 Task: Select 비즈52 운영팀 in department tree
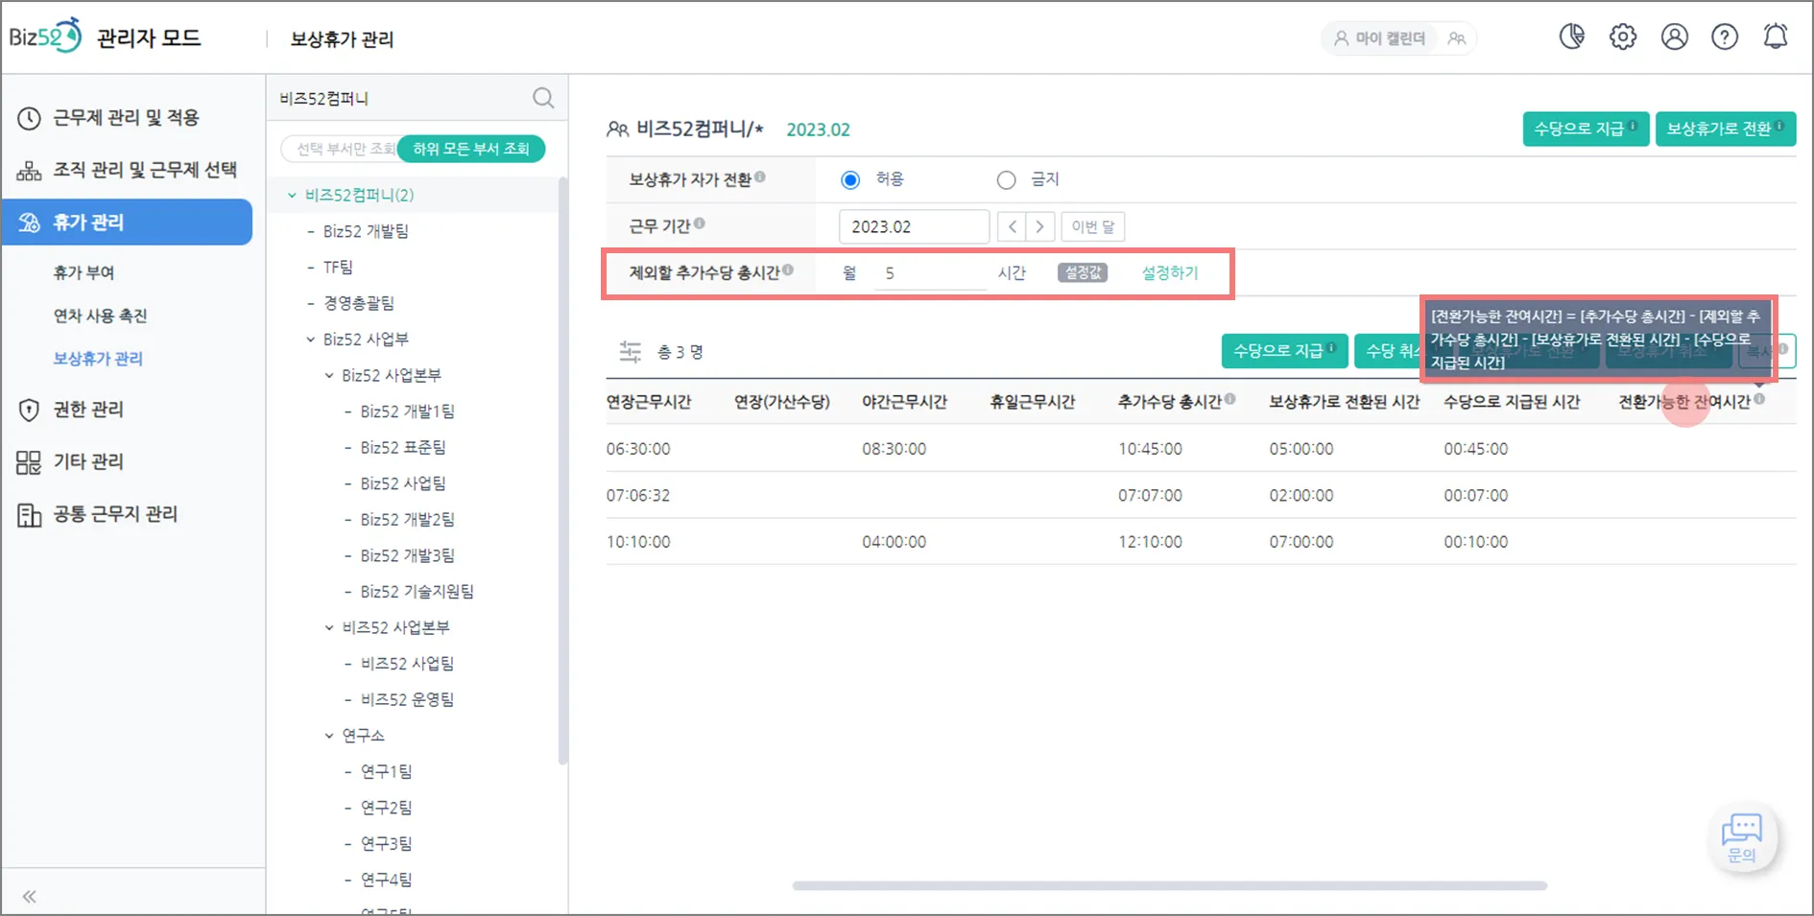408,700
